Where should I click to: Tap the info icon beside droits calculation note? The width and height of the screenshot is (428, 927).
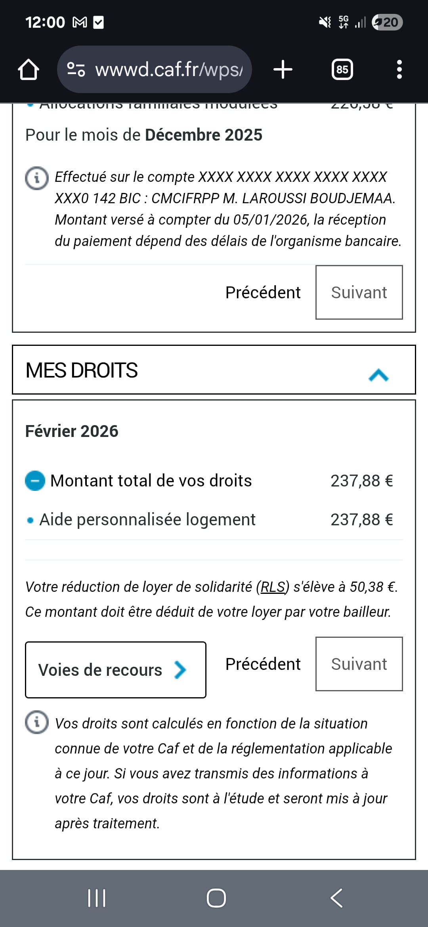pos(37,722)
